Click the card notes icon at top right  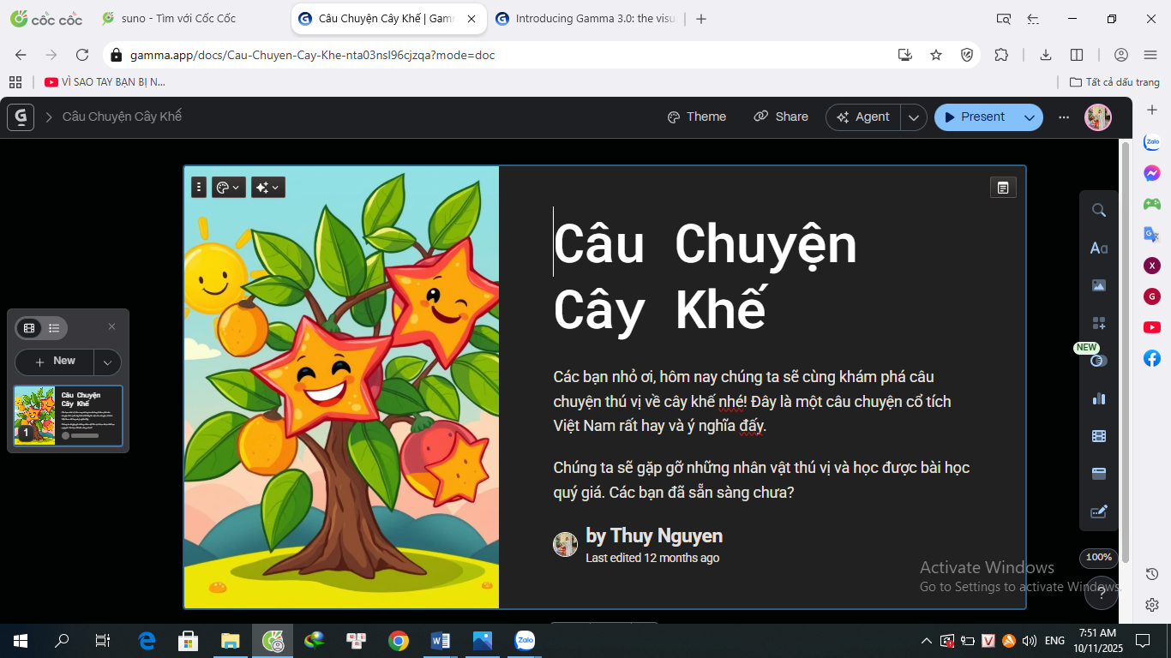1002,188
